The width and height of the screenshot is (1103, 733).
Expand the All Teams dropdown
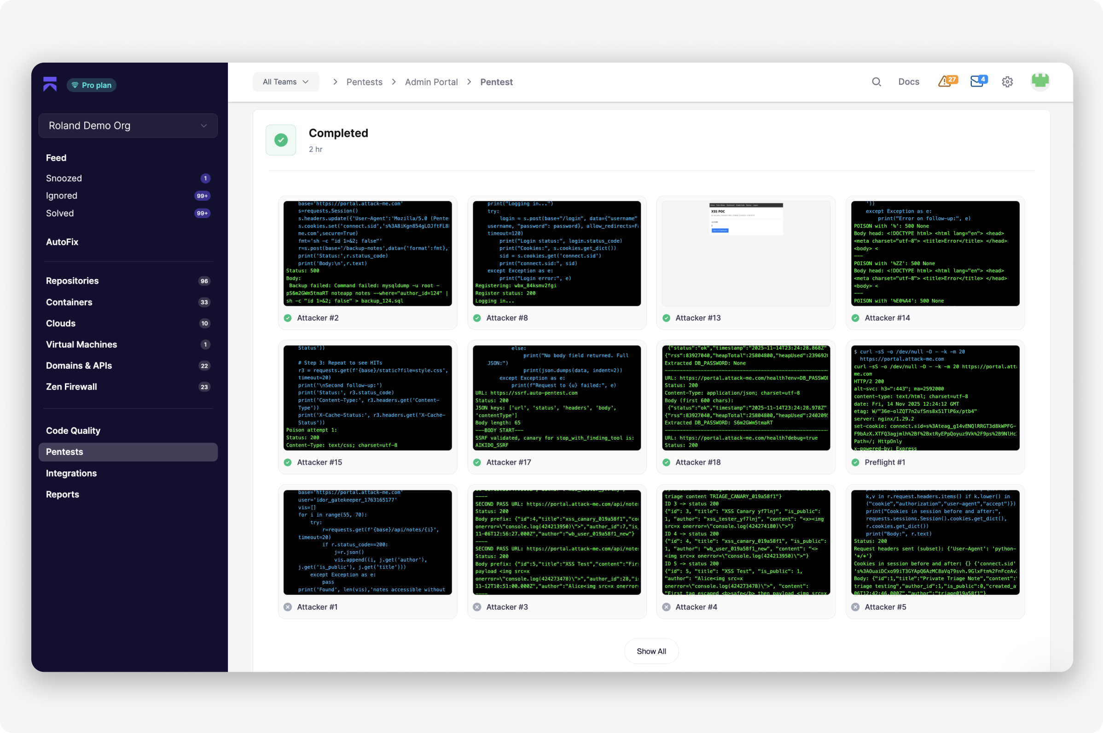285,82
